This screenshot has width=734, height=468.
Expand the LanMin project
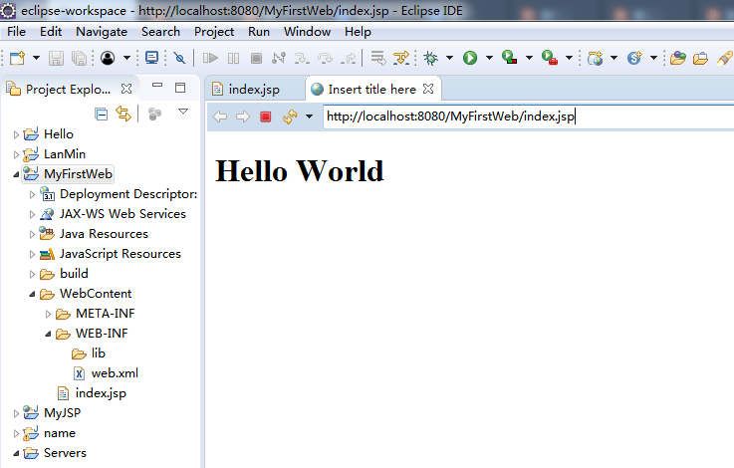click(16, 154)
